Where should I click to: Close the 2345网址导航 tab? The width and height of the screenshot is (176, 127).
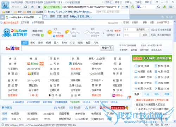tap(40, 17)
